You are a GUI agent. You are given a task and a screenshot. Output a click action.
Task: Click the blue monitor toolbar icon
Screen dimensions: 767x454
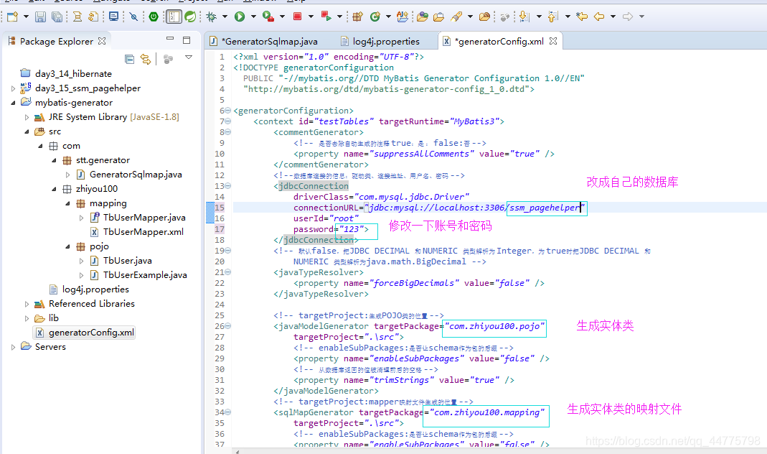[x=113, y=17]
